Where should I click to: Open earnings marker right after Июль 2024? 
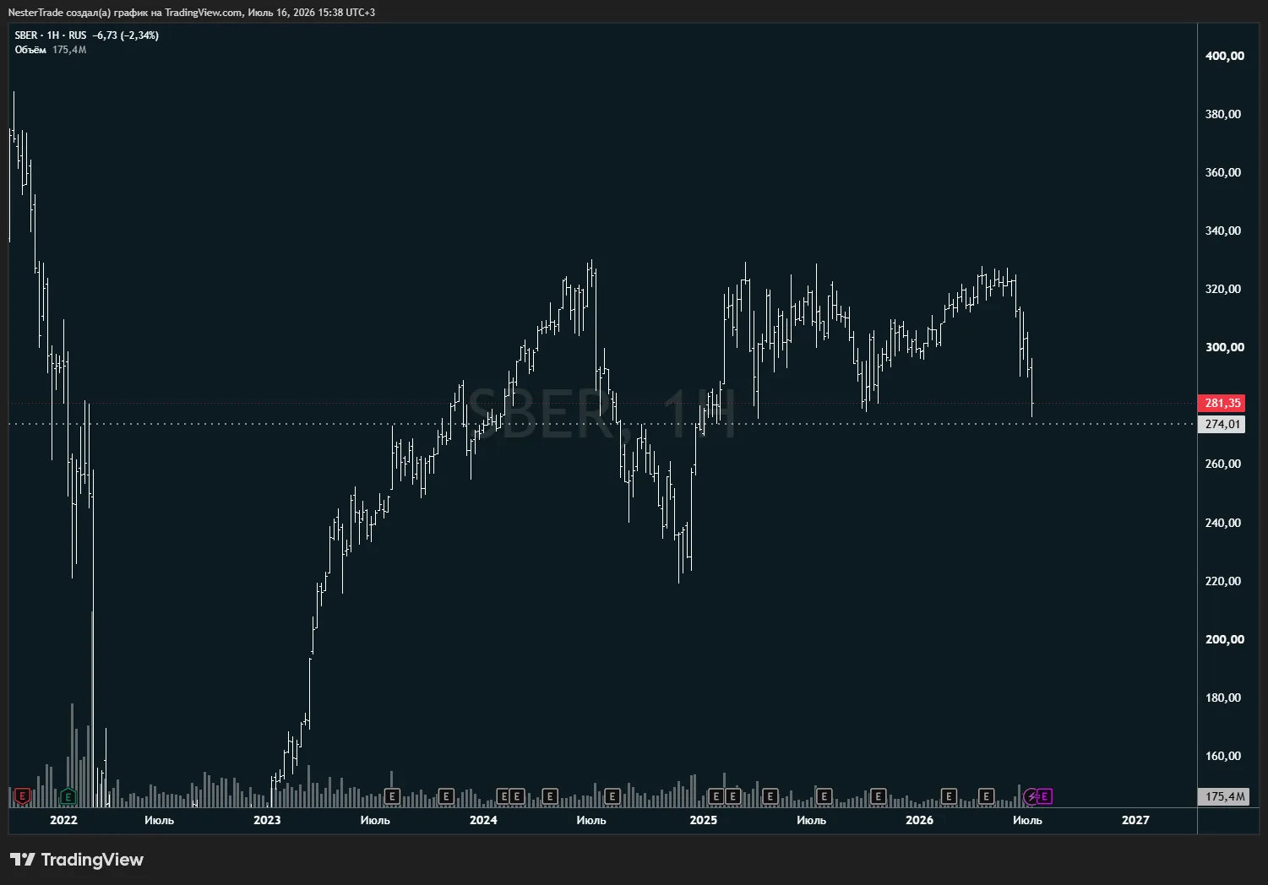[612, 796]
